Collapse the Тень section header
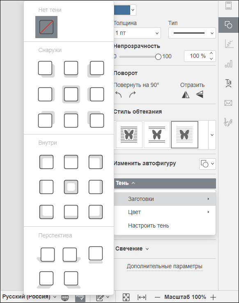The image size is (239, 303). (x=165, y=183)
